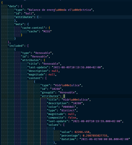Click the "Renovable" value of "title"
Image resolution: width=132 pixels, height=145 pixels.
pos(51,64)
